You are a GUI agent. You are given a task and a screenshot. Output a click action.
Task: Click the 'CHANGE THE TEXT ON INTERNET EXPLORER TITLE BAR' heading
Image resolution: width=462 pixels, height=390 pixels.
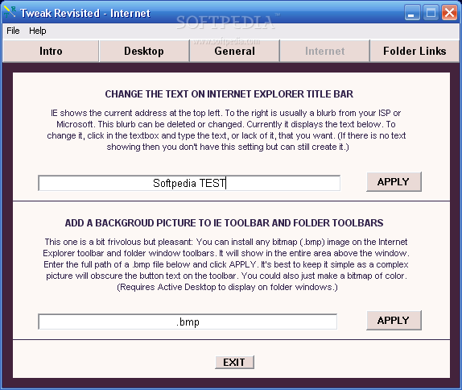pos(229,94)
